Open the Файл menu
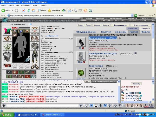The width and height of the screenshot is (156, 117). pyautogui.click(x=3, y=5)
